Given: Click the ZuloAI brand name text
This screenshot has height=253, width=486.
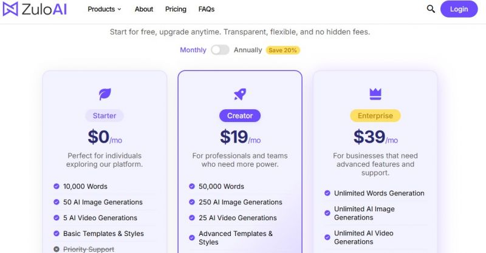Looking at the screenshot, I should 44,9.
